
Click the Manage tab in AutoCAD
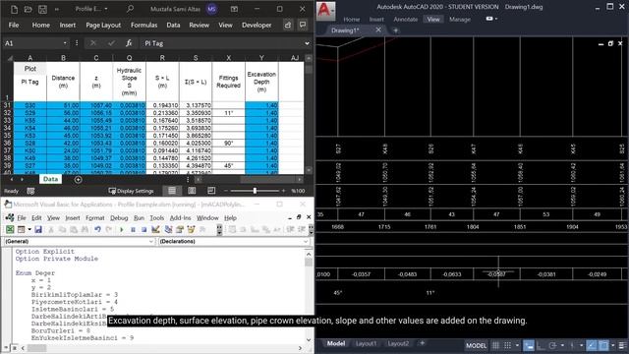[460, 19]
